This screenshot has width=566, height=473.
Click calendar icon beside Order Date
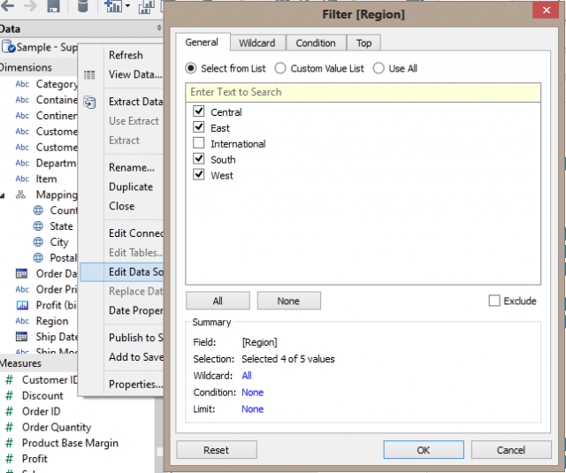tap(21, 274)
